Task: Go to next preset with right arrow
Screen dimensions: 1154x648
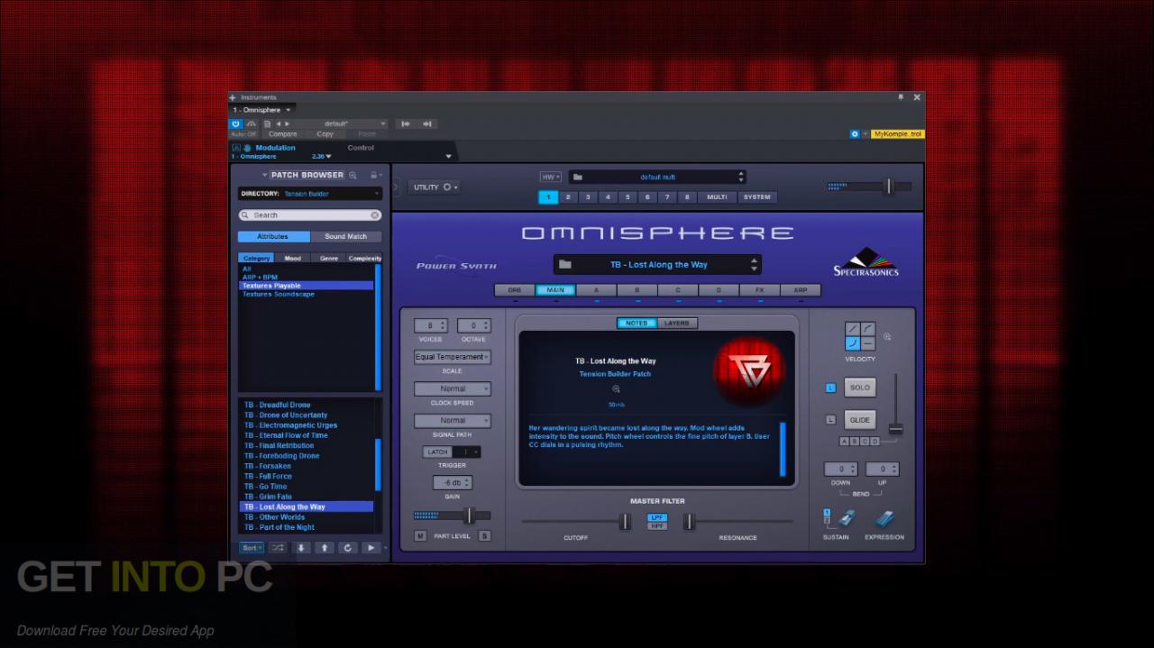Action: 286,123
